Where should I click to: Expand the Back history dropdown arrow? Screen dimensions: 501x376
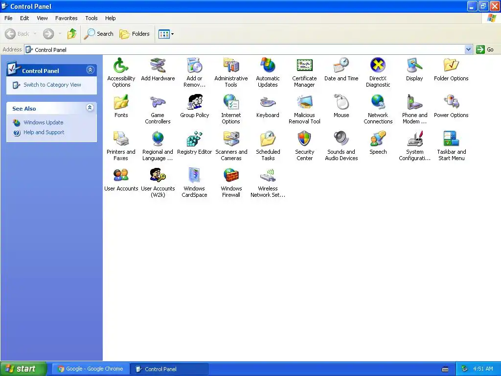(x=35, y=34)
